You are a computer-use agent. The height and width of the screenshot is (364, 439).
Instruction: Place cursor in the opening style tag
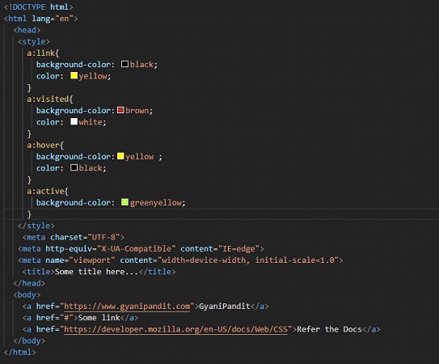(34, 41)
